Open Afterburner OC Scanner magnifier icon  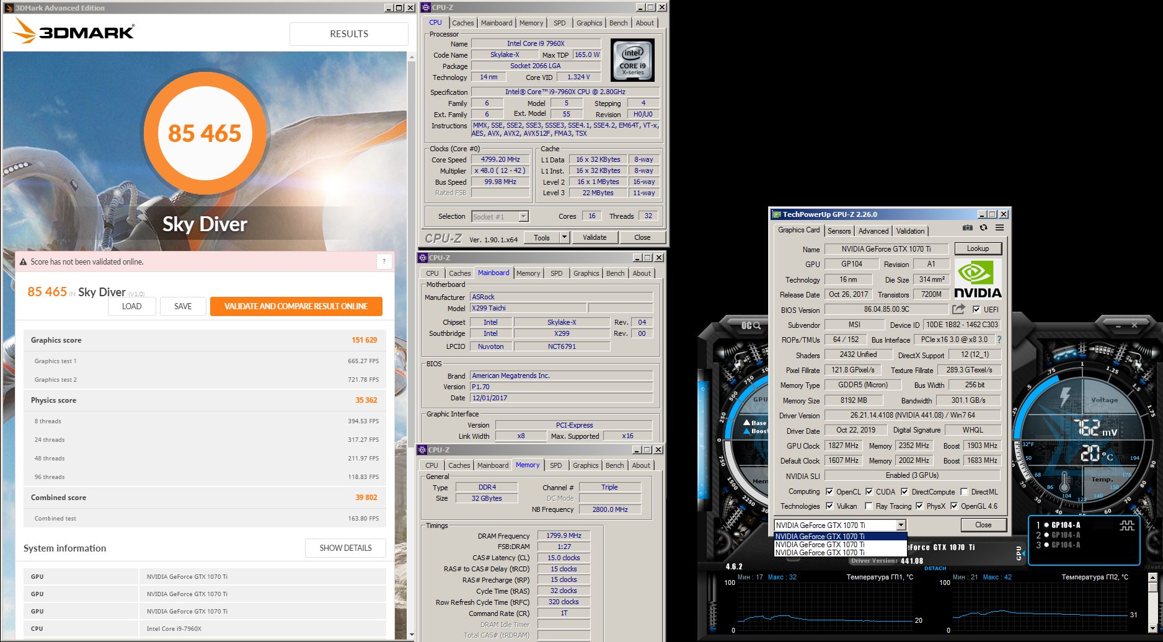pos(752,325)
